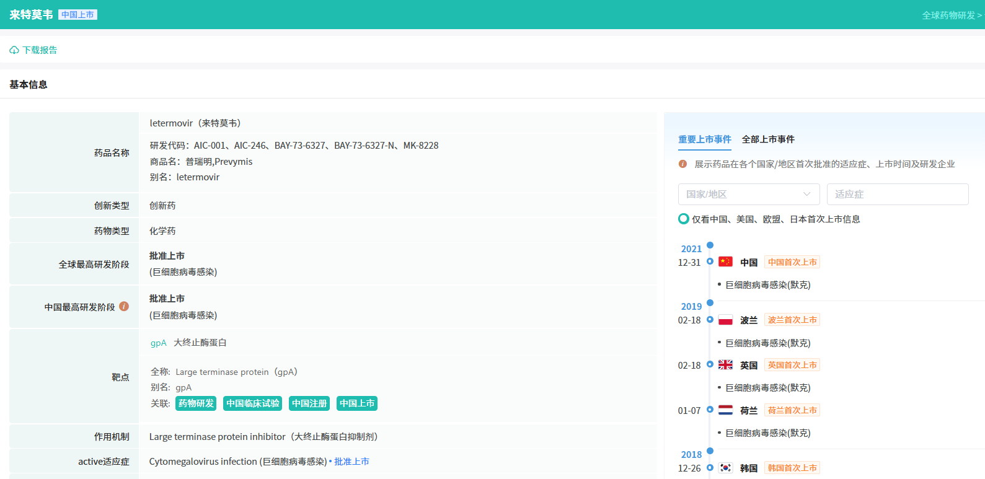Screen dimensions: 985x479
Task: Click the 中国注册 related tag
Action: pos(309,403)
